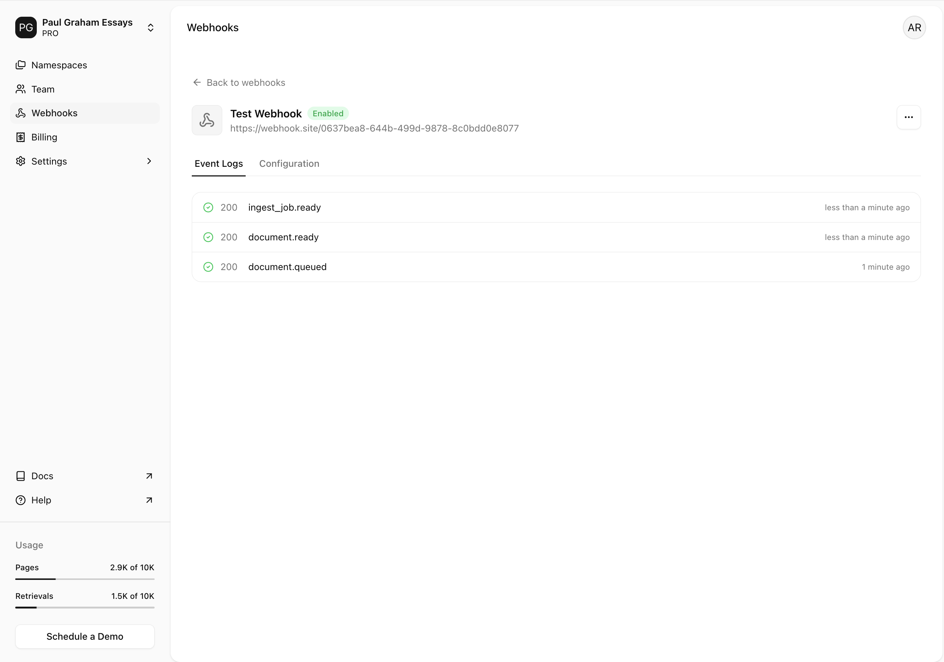Select the Event Logs tab
This screenshot has width=944, height=662.
pos(218,163)
